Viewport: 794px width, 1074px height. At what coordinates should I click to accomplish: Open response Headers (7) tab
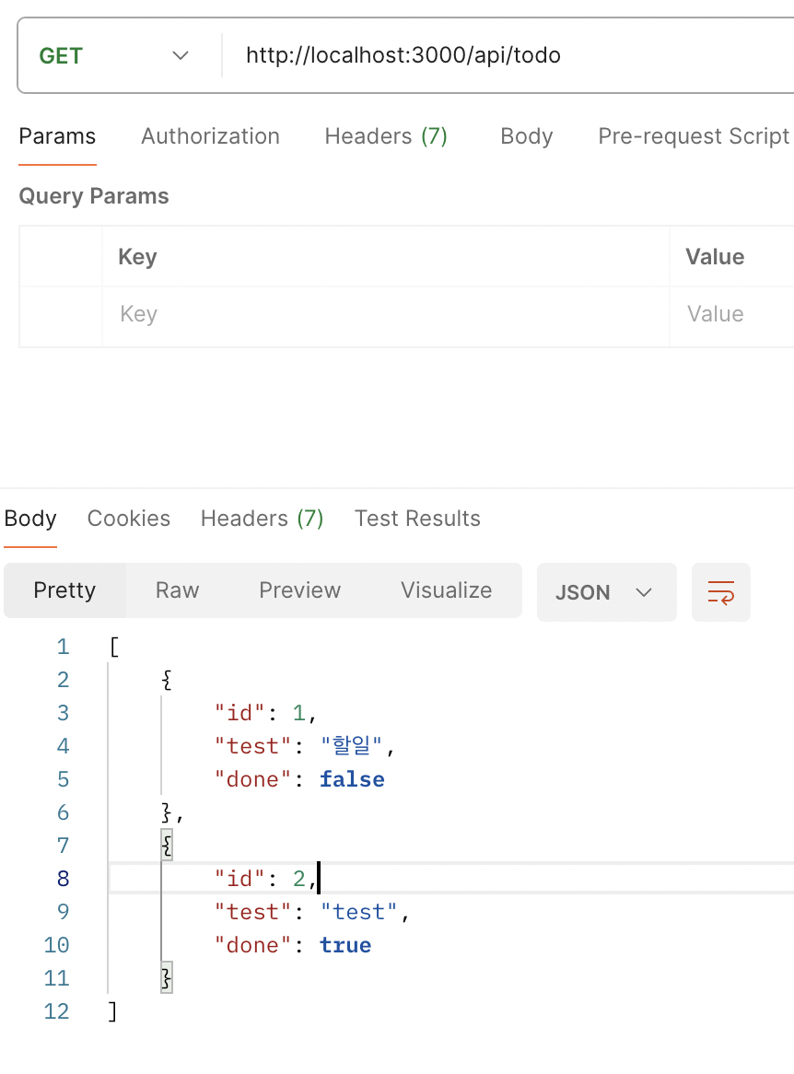click(x=262, y=519)
